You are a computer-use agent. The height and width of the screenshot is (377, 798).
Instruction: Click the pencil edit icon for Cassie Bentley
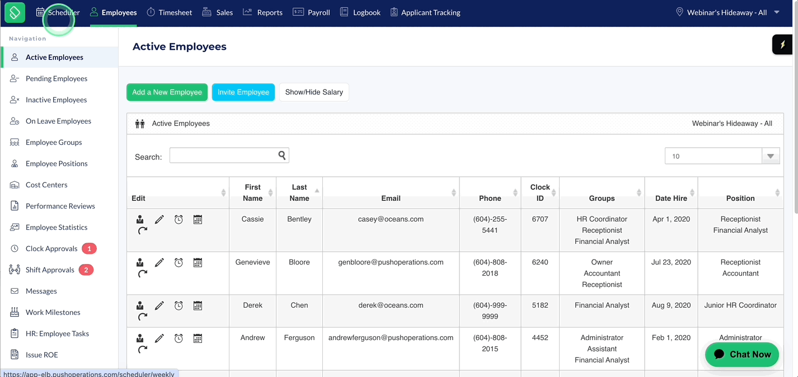[159, 220]
